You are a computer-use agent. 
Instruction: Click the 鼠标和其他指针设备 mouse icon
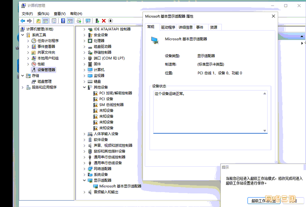pos(90,151)
